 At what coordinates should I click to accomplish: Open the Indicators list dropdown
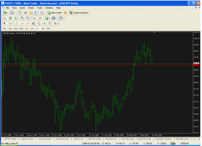[47, 18]
